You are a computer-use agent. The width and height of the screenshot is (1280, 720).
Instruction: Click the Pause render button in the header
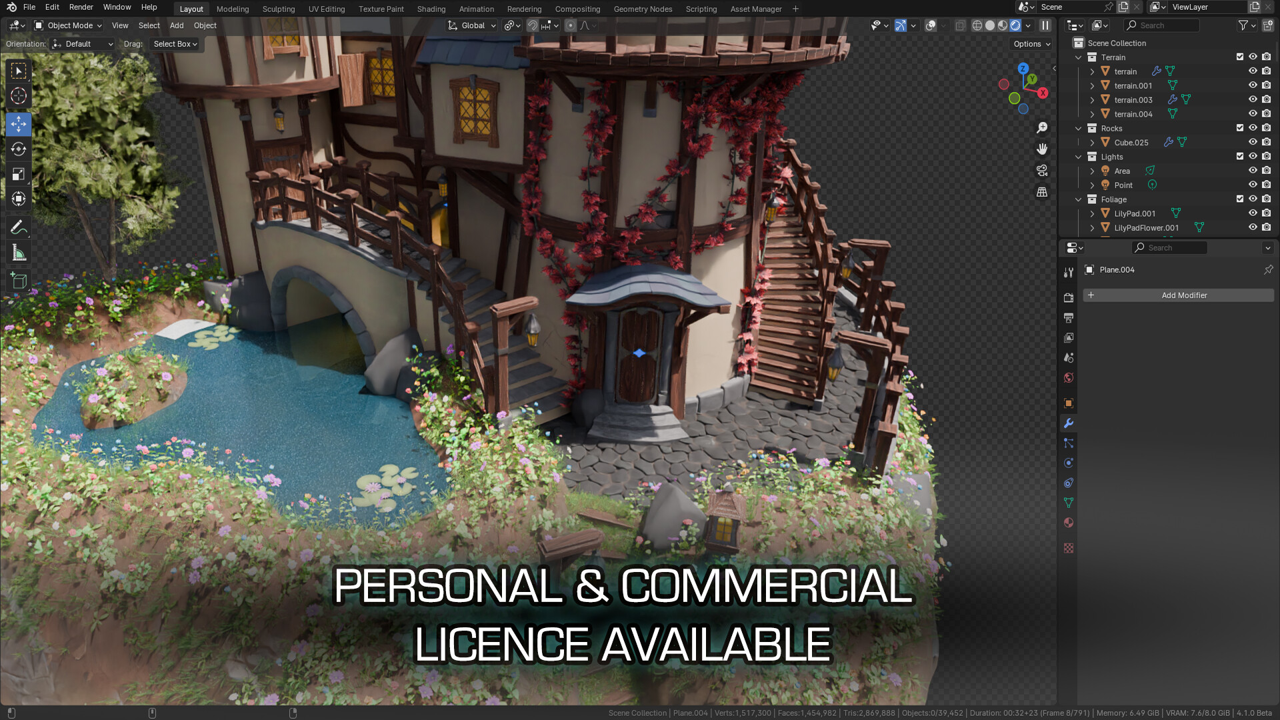[1044, 25]
